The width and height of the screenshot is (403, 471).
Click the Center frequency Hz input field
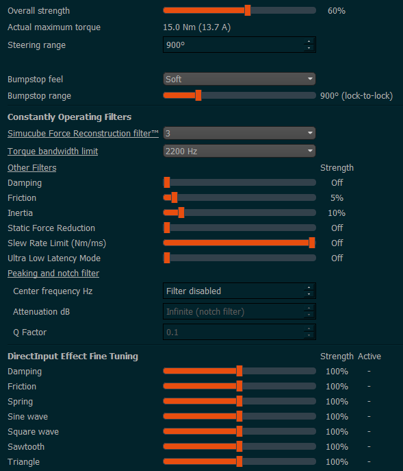click(x=239, y=291)
